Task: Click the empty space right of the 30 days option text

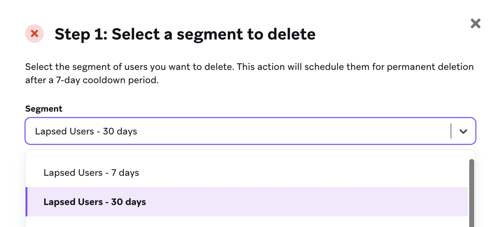Action: click(305, 202)
